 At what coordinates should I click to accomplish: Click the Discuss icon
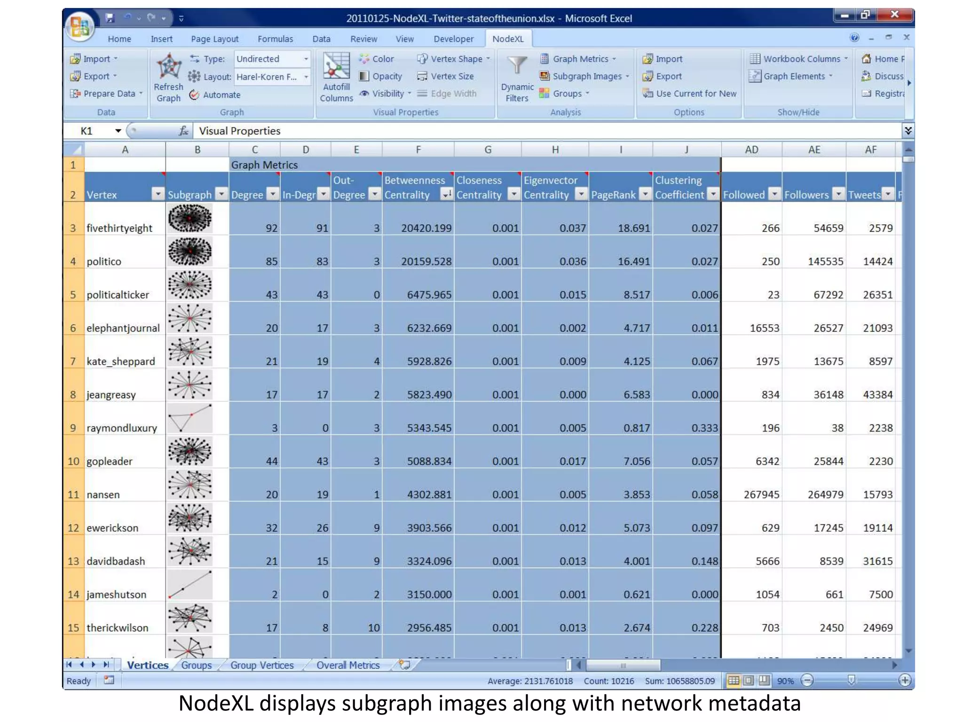point(866,76)
